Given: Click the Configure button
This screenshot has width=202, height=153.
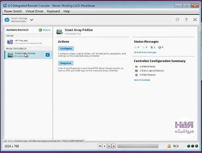Looking at the screenshot, I should 66,48.
